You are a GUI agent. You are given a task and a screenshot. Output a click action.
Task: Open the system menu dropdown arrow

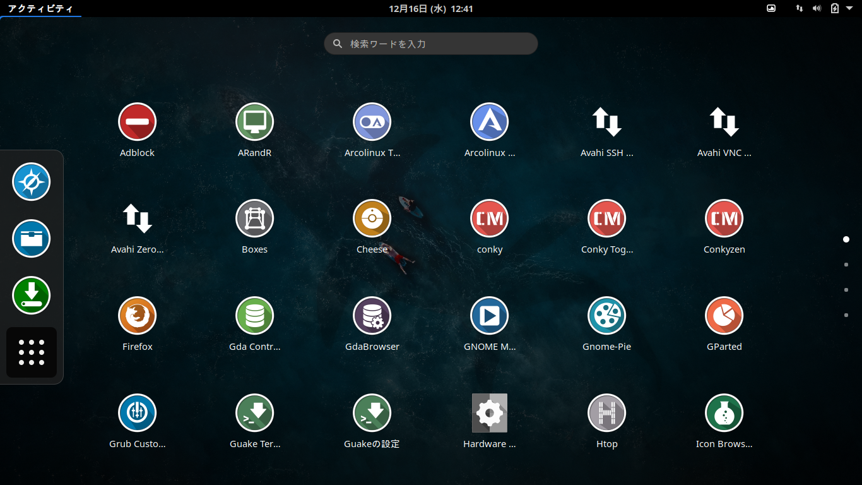(850, 8)
